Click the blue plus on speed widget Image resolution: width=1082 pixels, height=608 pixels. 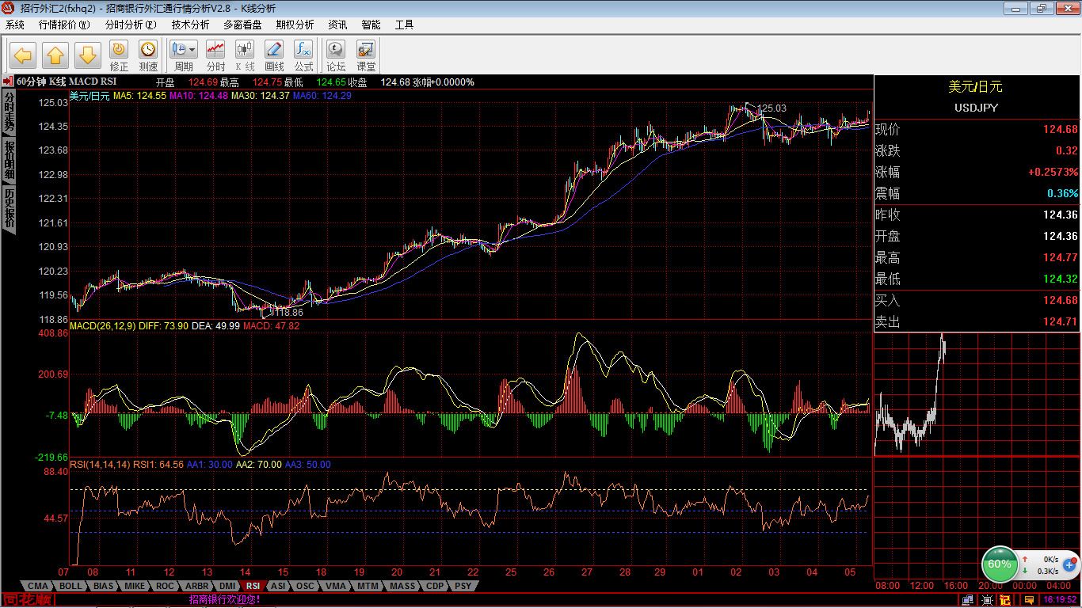click(1069, 565)
